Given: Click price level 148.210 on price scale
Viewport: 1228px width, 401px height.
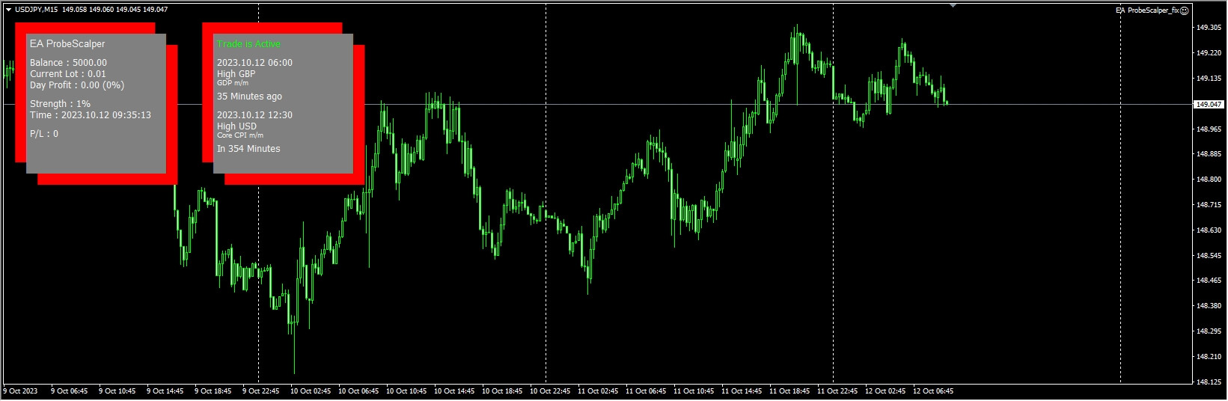Looking at the screenshot, I should tap(1209, 357).
